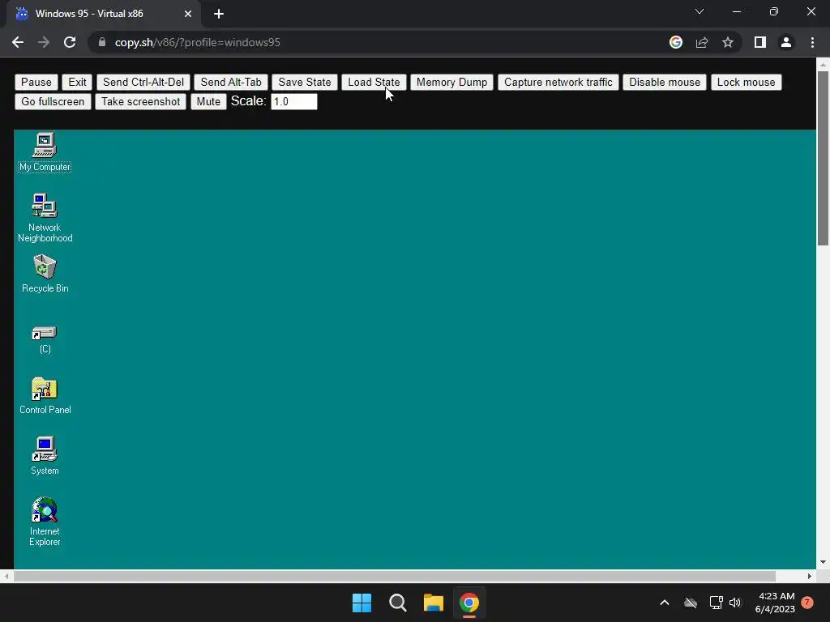Click the horizontal scrollbar right arrow
Screen dimensions: 830x622
[810, 576]
